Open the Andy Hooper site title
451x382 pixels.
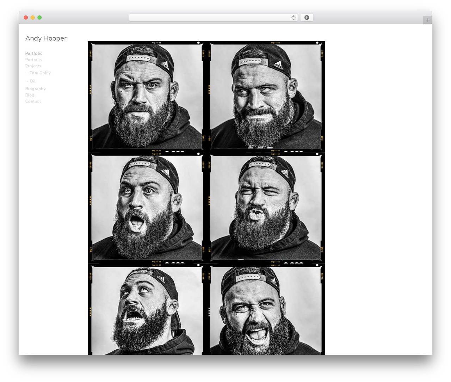[46, 38]
